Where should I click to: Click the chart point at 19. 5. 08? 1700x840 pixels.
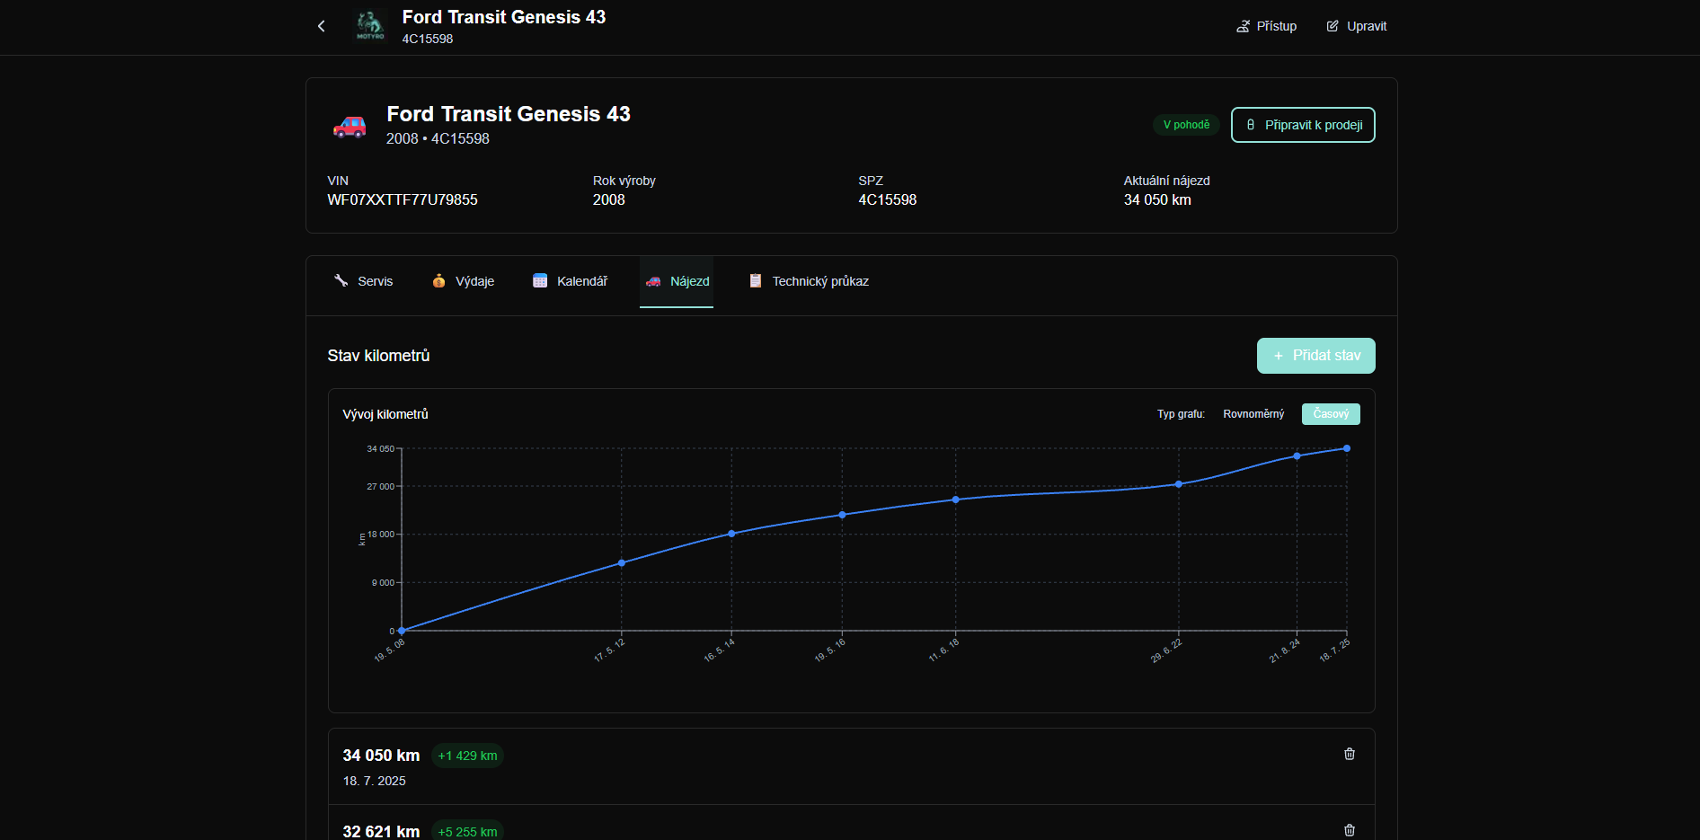point(402,631)
